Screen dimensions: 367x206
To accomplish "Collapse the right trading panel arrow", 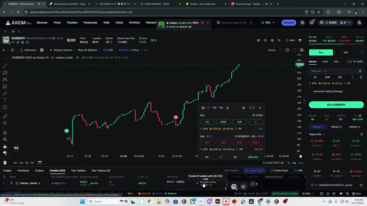I will 304,101.
